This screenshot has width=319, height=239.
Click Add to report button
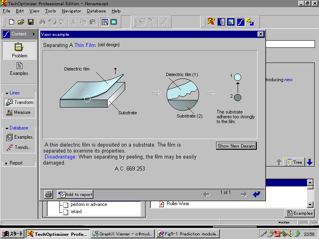point(75,194)
